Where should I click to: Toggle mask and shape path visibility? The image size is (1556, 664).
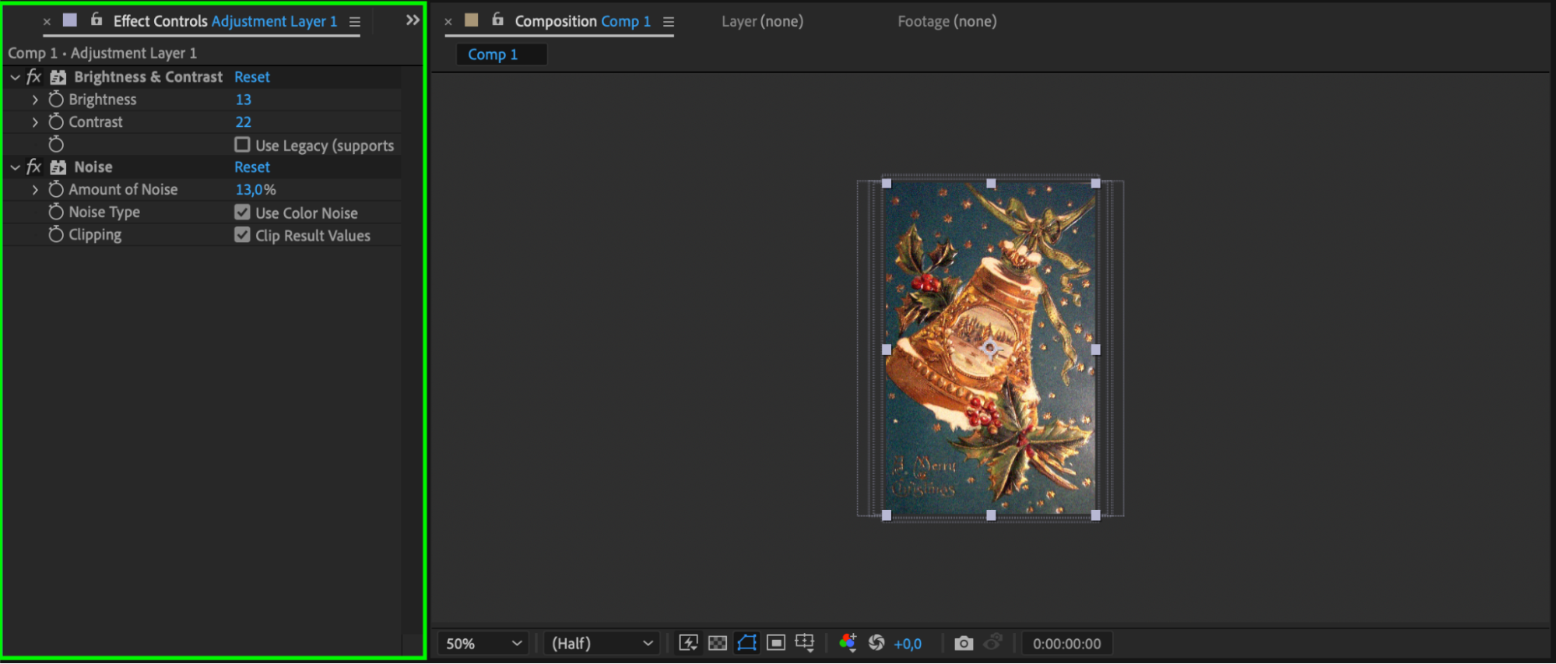coord(746,643)
